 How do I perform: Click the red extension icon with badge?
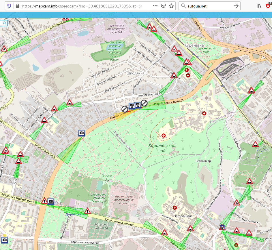click(x=268, y=6)
